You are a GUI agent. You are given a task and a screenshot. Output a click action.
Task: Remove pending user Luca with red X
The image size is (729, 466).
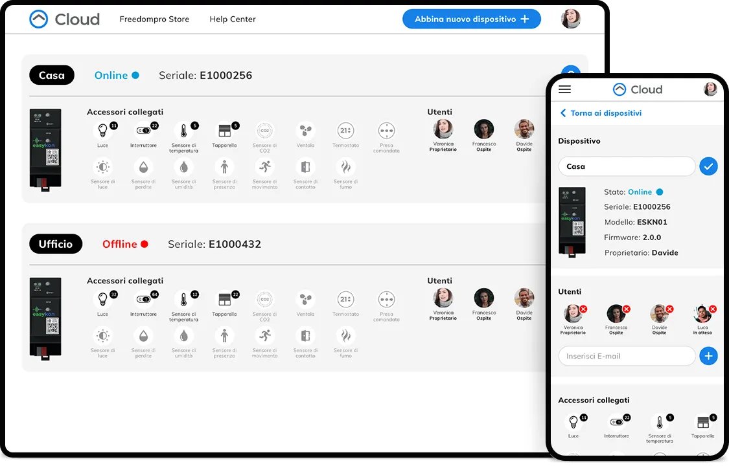[713, 309]
